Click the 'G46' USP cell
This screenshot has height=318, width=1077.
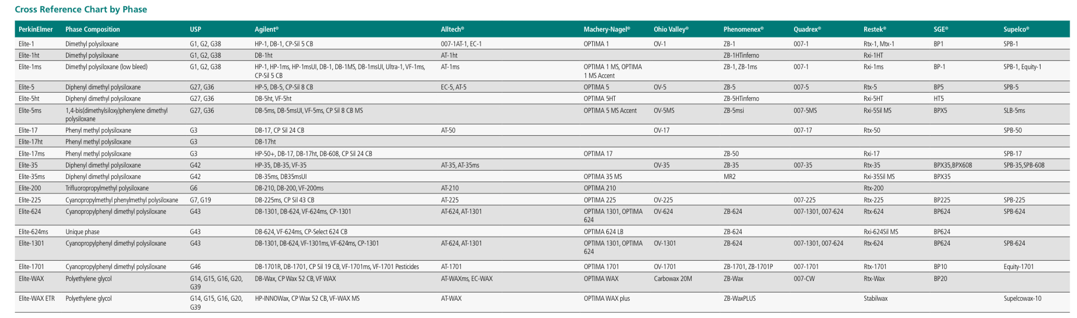(x=195, y=267)
